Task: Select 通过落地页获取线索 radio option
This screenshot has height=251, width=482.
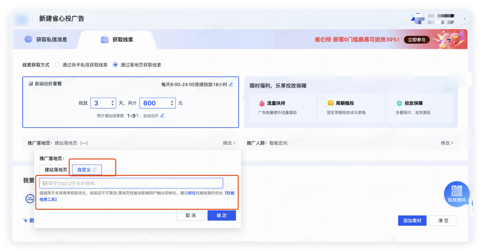Action: [115, 65]
